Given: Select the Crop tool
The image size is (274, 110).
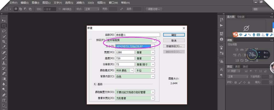Looking at the screenshot, I should 4,41.
